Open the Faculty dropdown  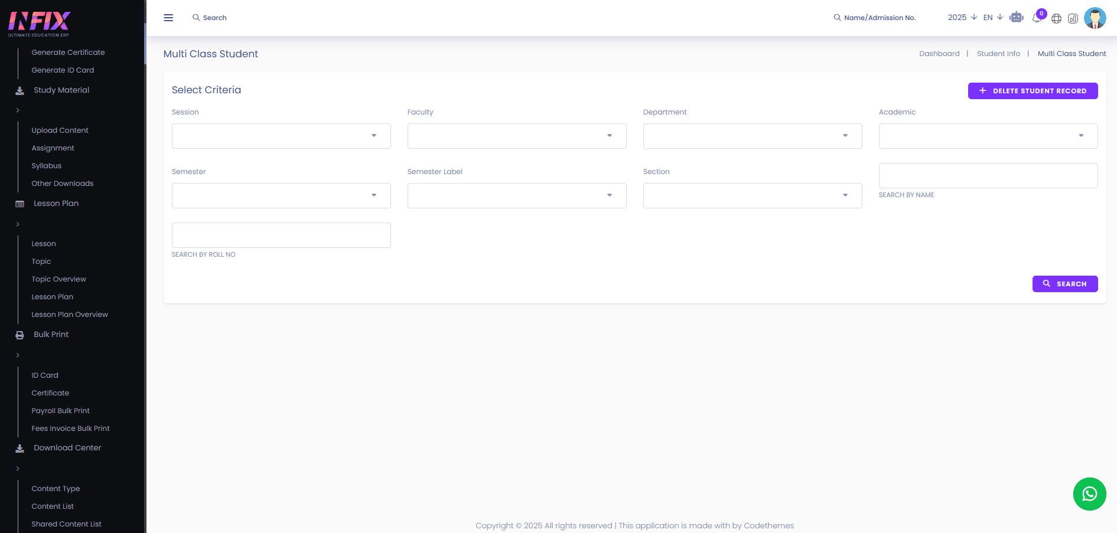(517, 136)
